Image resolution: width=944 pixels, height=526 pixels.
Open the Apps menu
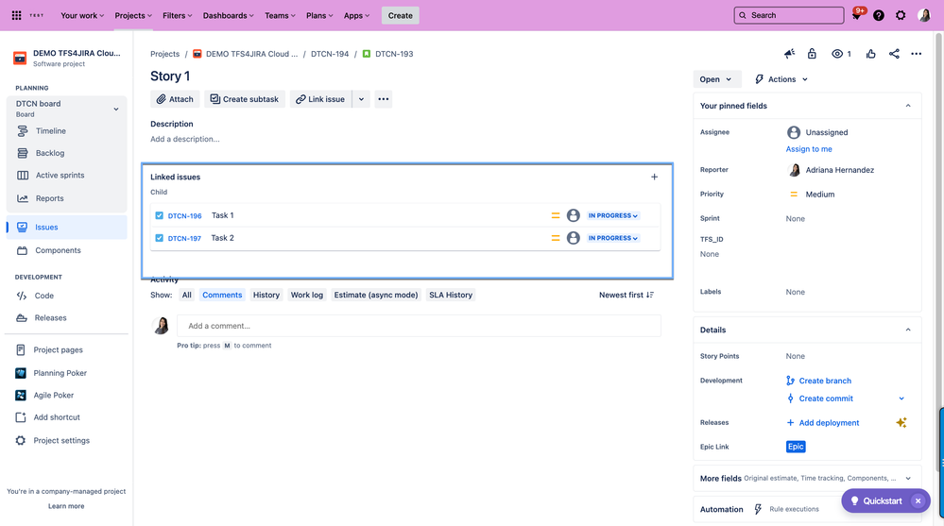pos(356,16)
